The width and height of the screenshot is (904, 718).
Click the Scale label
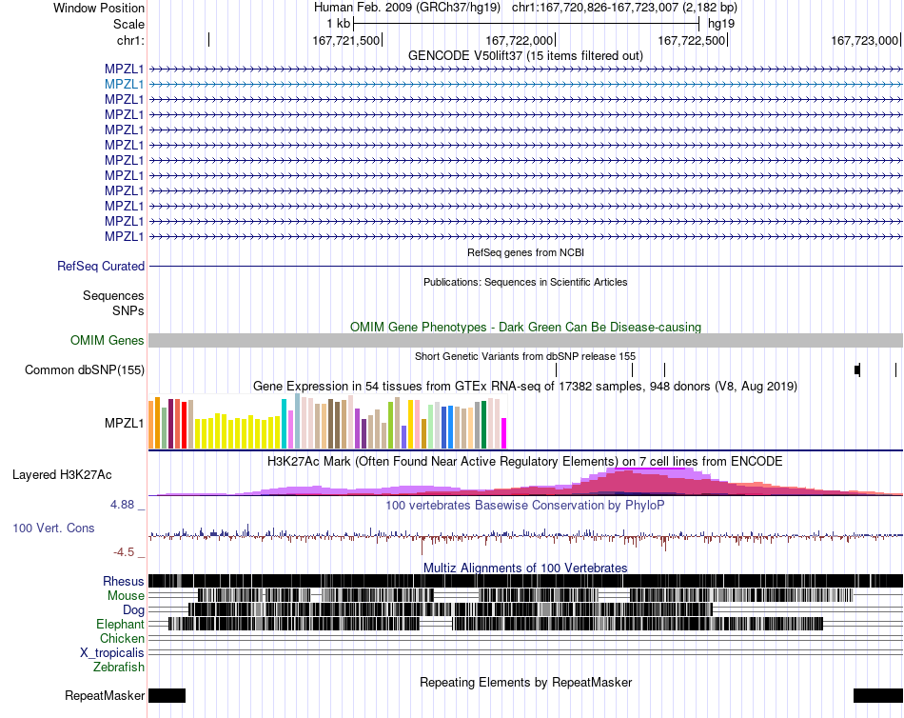tap(128, 24)
